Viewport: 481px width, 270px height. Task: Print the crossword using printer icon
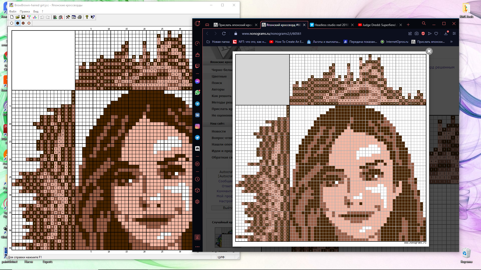(80, 17)
